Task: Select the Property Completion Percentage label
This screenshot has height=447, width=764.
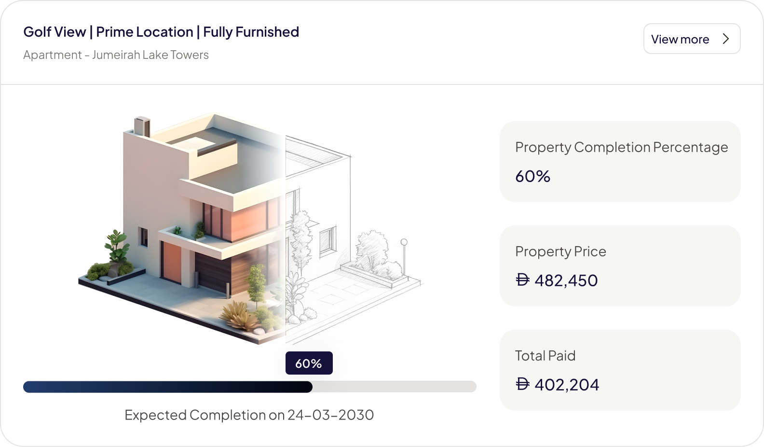Action: pyautogui.click(x=621, y=147)
